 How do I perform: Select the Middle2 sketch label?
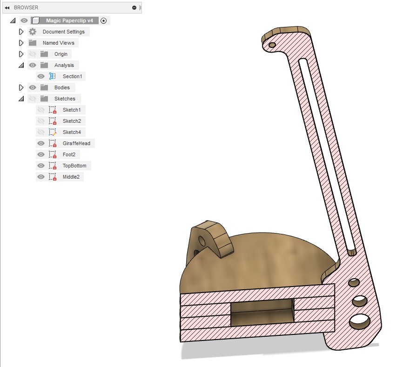click(x=71, y=176)
